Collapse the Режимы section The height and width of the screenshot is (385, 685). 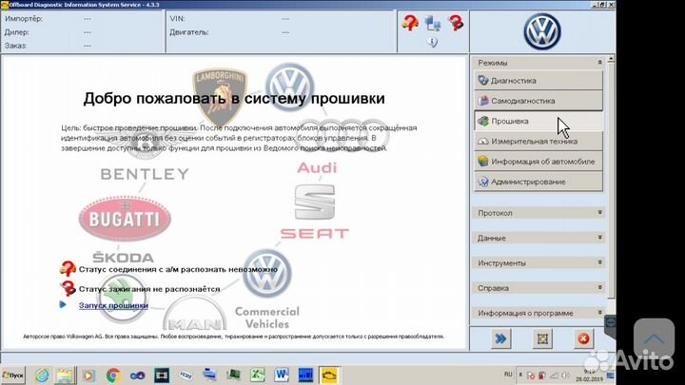[599, 63]
